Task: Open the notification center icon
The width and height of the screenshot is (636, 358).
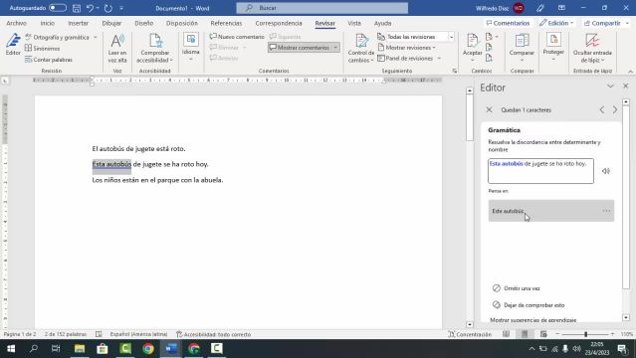Action: tap(623, 348)
